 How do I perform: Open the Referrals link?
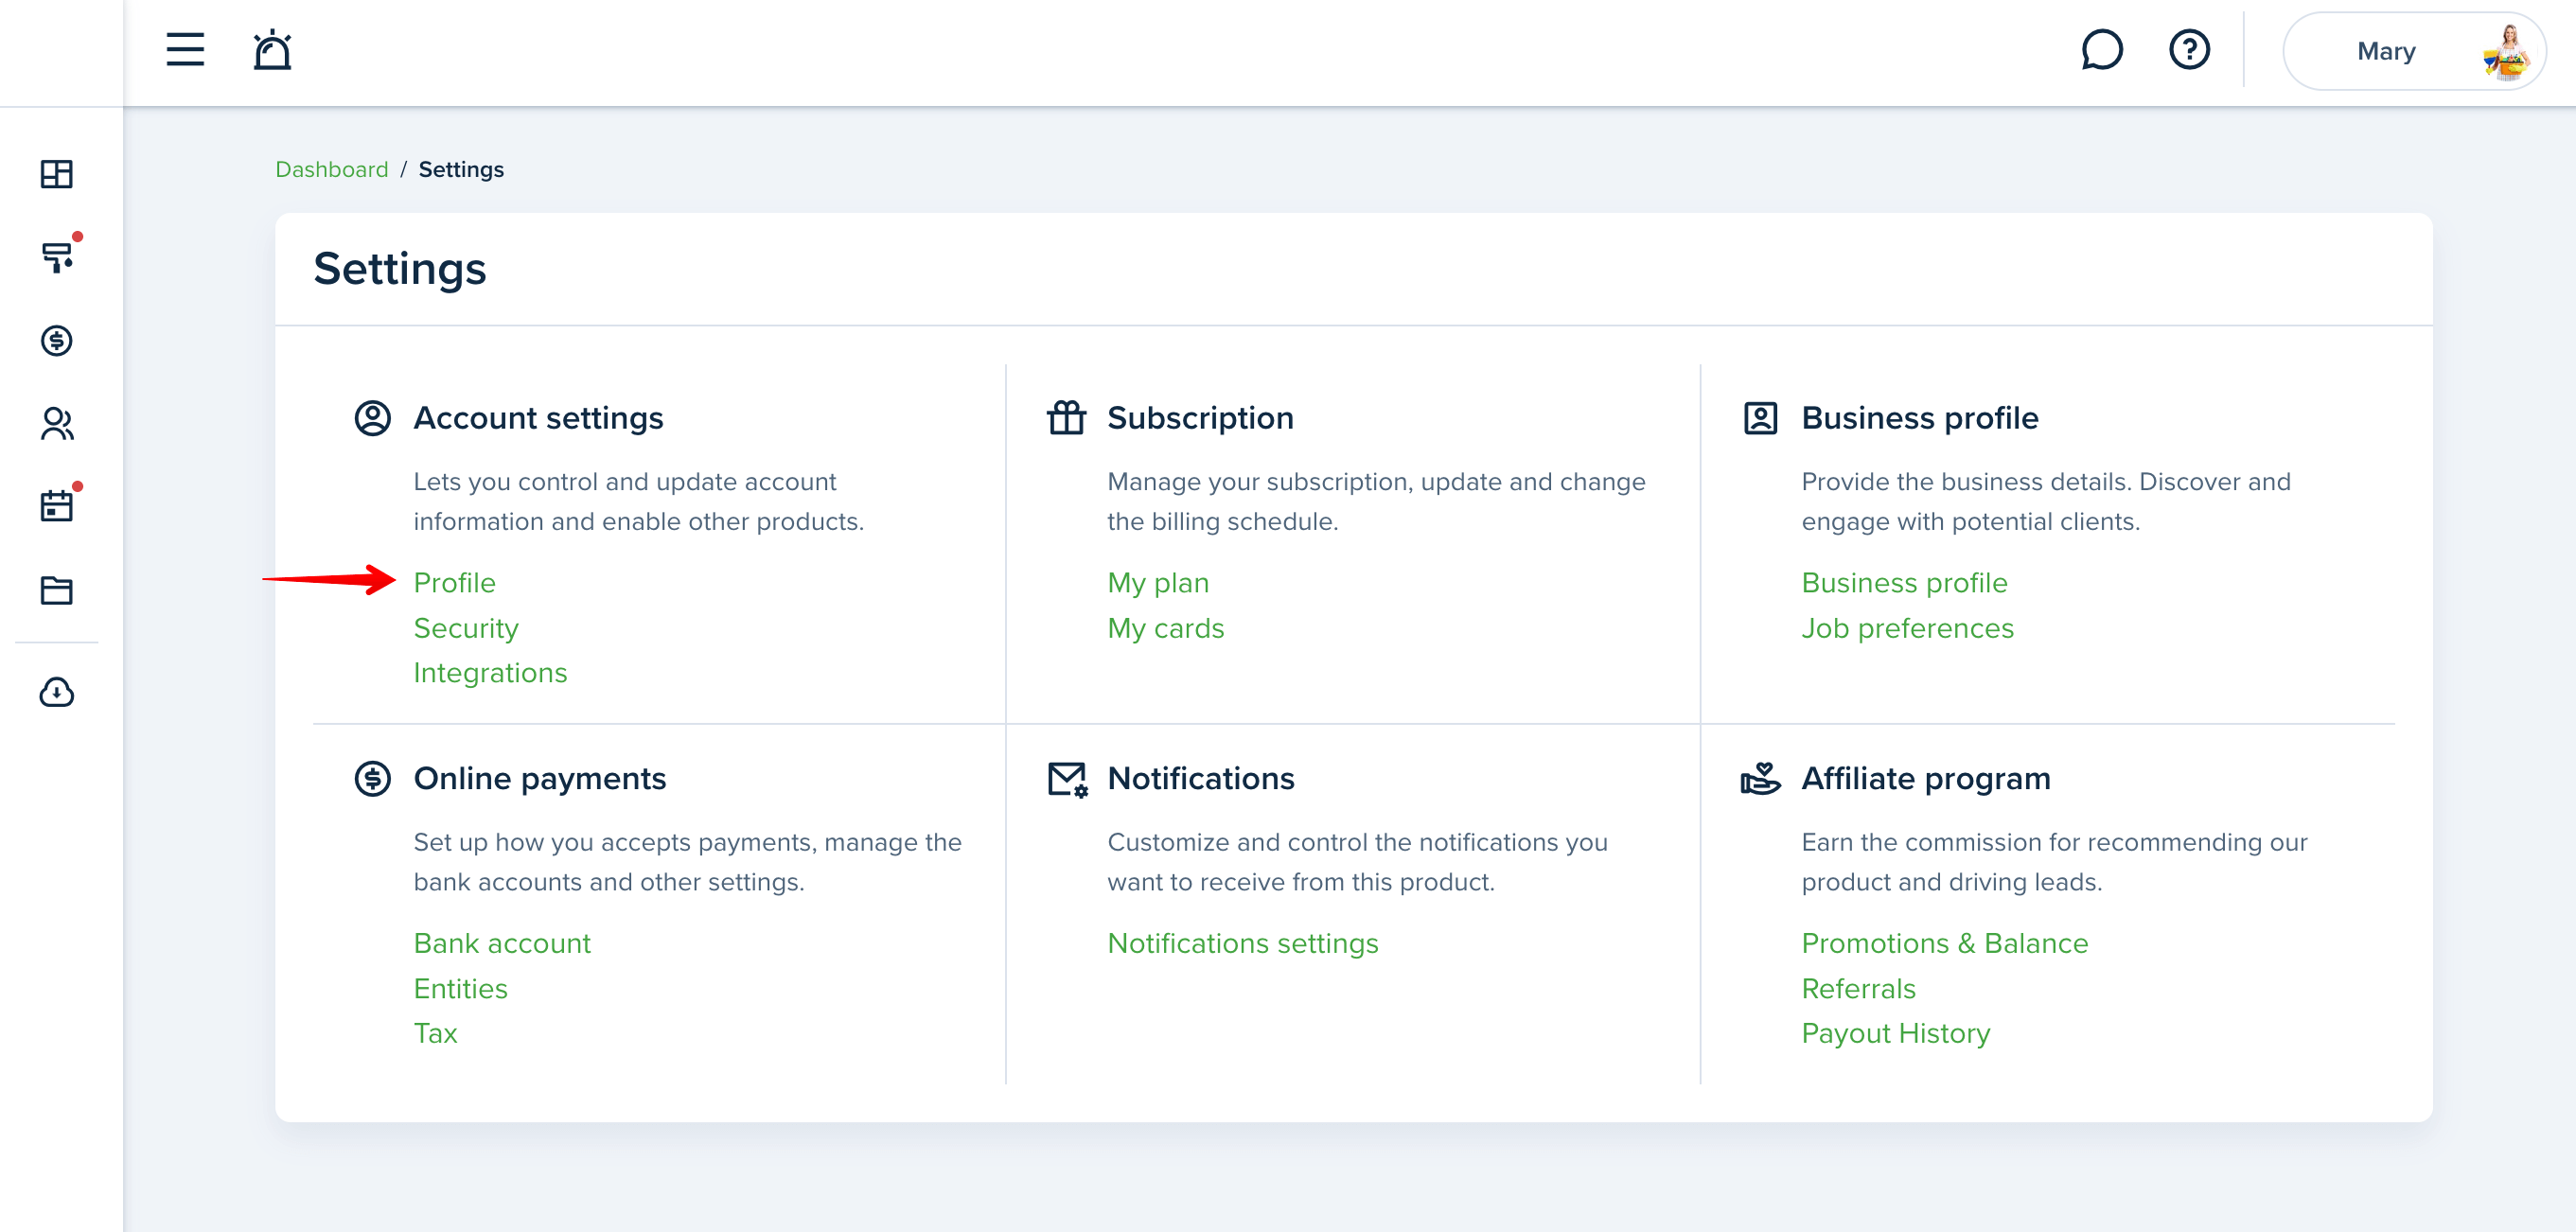1858,989
